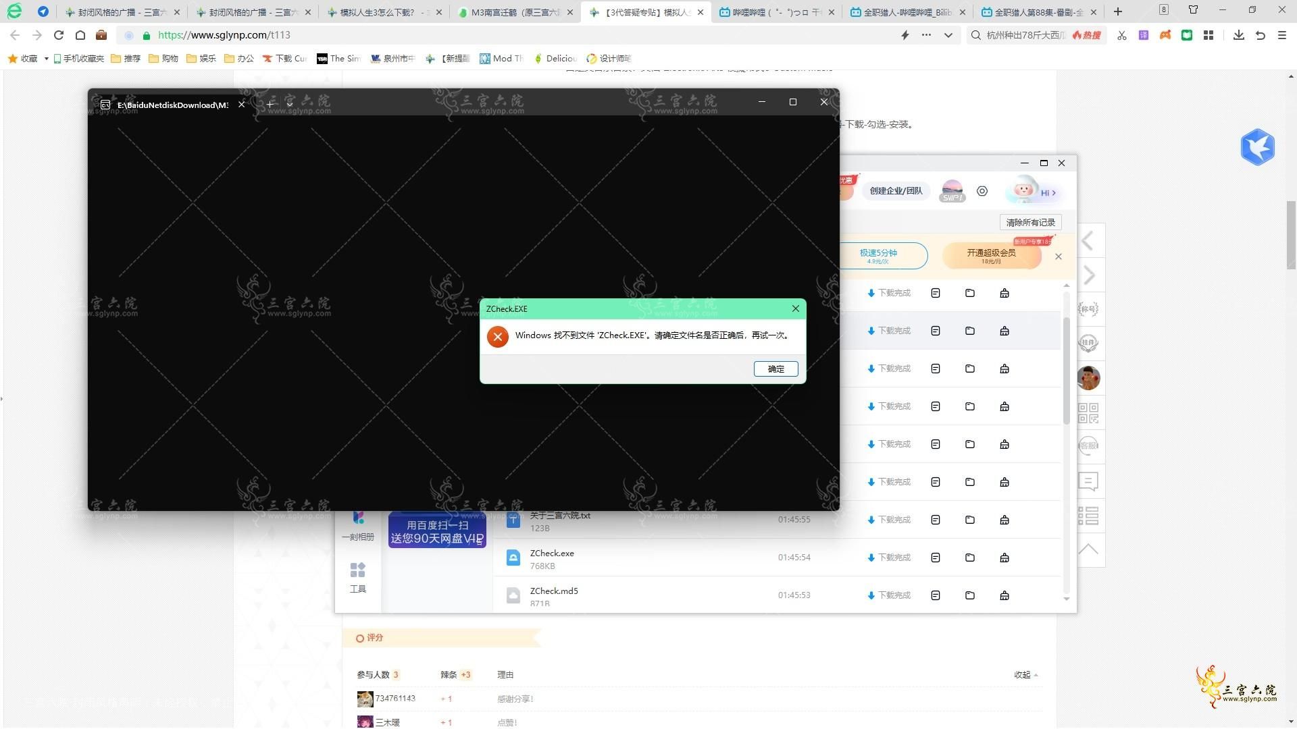The image size is (1297, 729).
Task: Reload the browser page
Action: point(59,35)
